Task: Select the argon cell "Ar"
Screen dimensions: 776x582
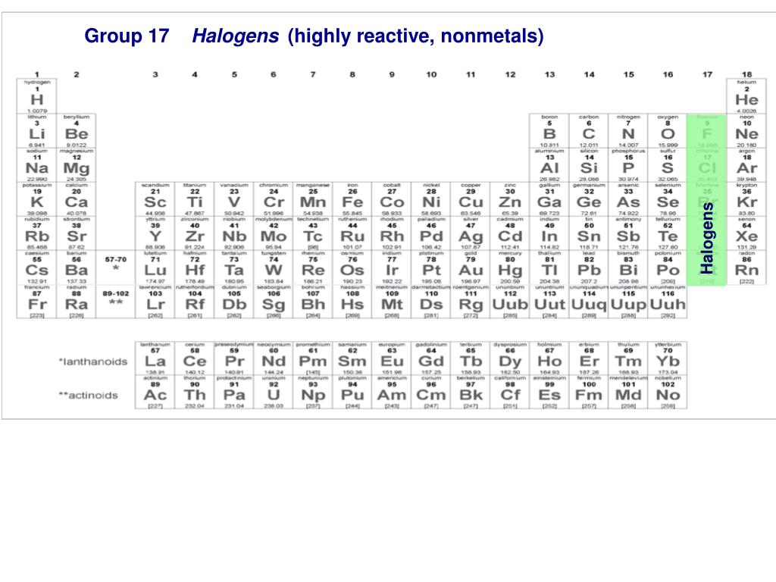Action: (x=746, y=165)
